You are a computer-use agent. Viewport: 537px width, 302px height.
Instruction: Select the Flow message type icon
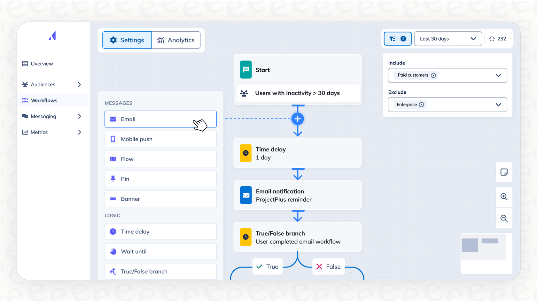[x=113, y=159]
